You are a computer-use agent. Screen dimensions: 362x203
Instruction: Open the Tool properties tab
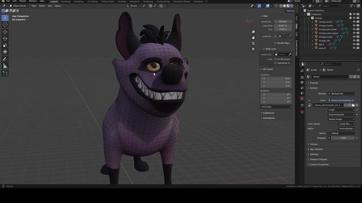point(302,71)
